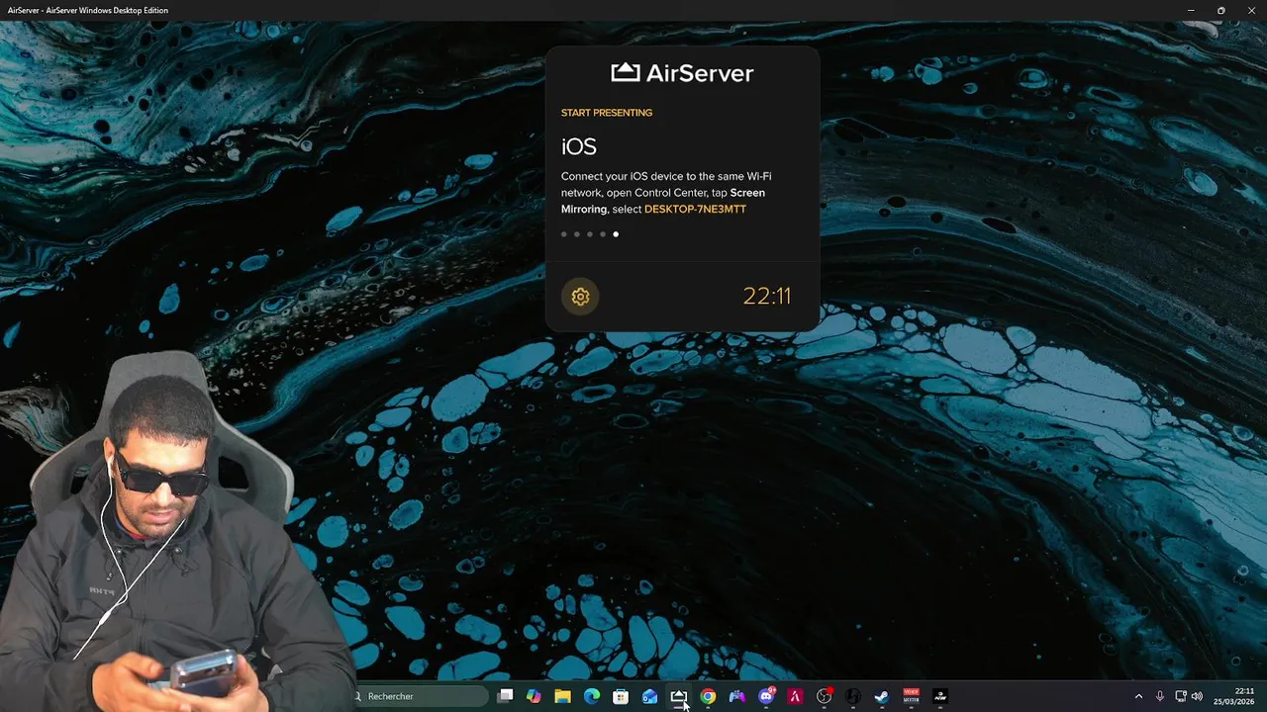1267x712 pixels.
Task: Open Task View from the taskbar
Action: pos(505,696)
